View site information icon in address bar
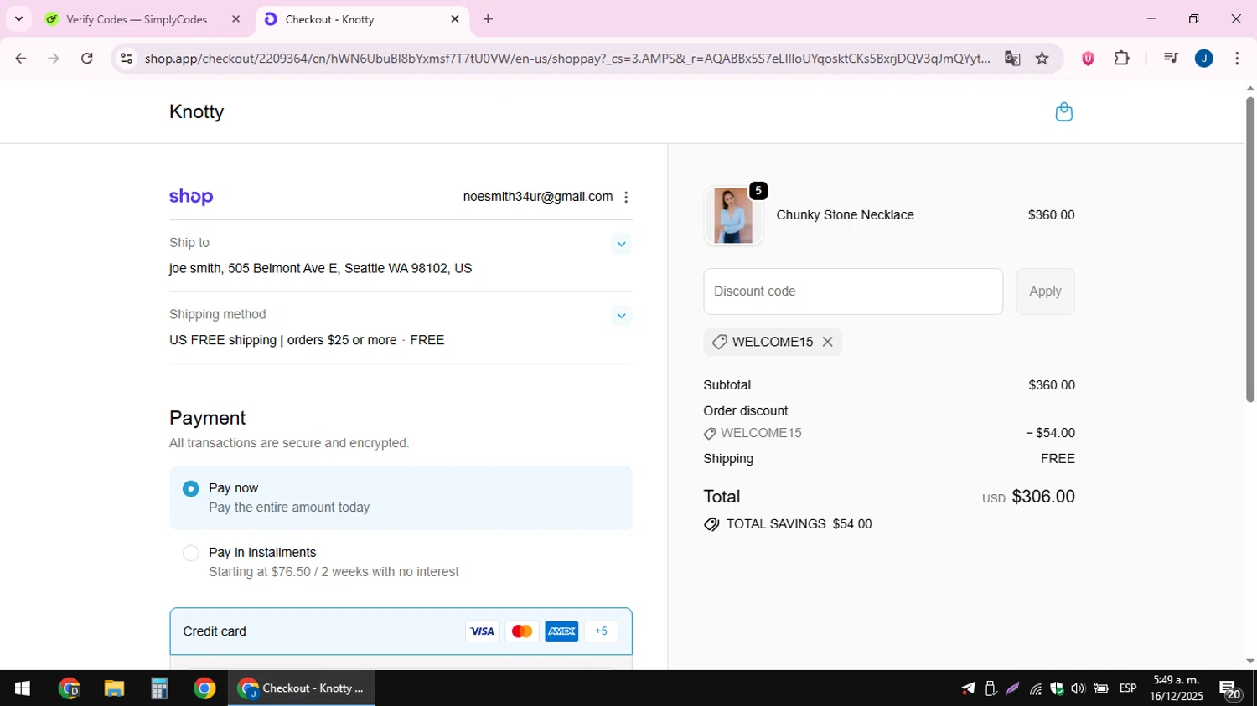1257x706 pixels. tap(126, 59)
